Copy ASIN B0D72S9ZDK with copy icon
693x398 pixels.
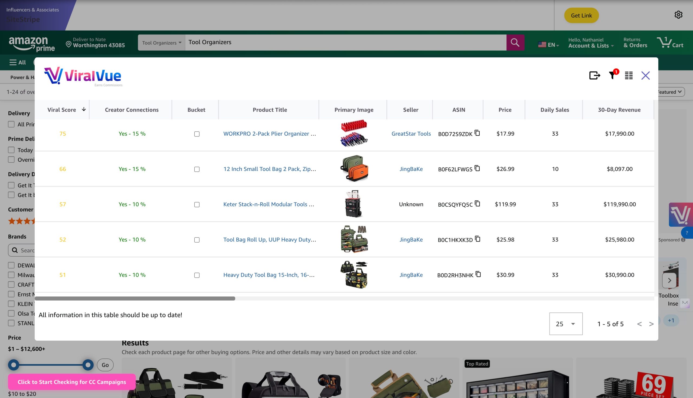click(x=477, y=133)
